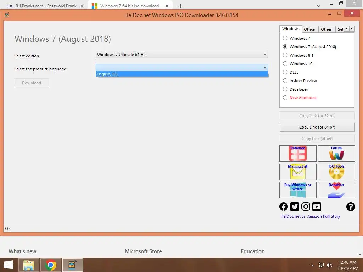
Task: Click the ISO Downloader title bar app icon
Action: tap(7, 15)
